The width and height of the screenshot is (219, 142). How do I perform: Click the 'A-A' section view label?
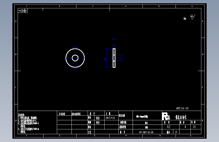(114, 39)
